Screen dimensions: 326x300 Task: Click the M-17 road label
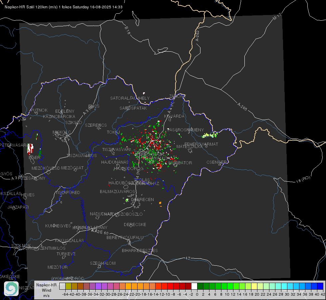277,16
